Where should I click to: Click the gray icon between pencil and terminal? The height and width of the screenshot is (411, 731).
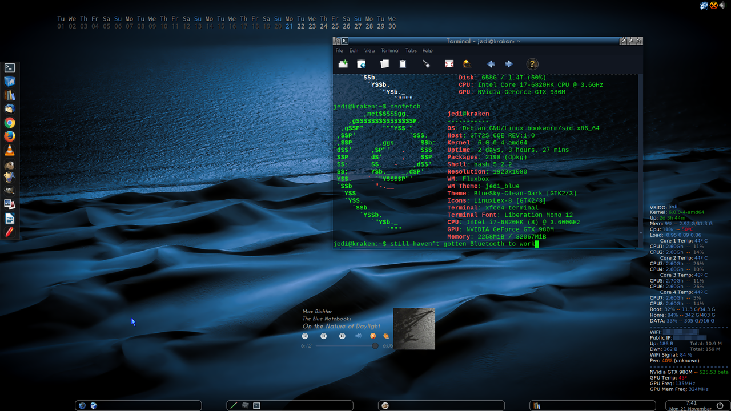click(x=245, y=406)
